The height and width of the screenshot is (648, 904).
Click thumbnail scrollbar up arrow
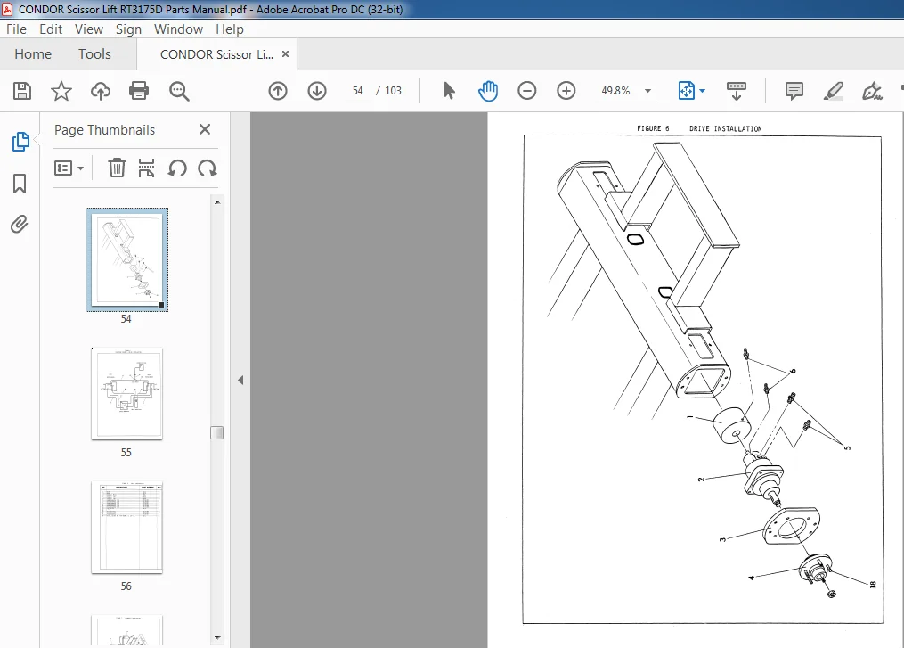pyautogui.click(x=217, y=202)
